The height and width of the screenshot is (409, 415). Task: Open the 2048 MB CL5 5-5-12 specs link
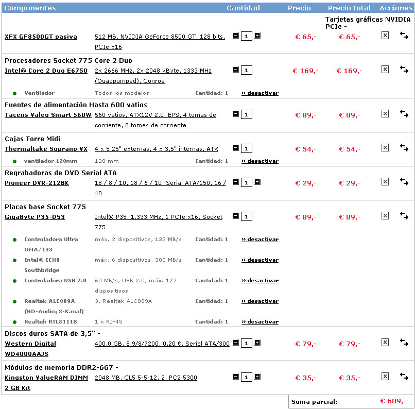coord(146,378)
